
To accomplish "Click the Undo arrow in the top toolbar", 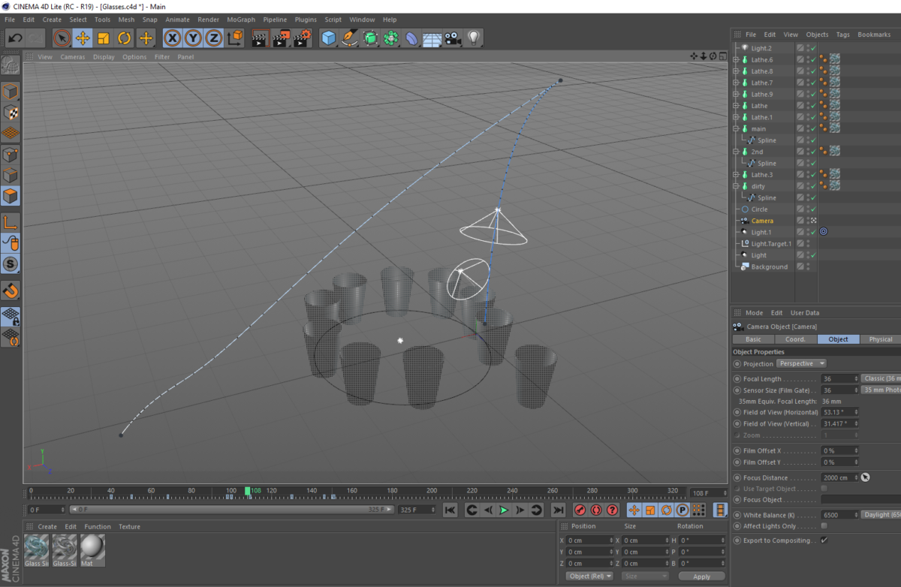I will (15, 38).
